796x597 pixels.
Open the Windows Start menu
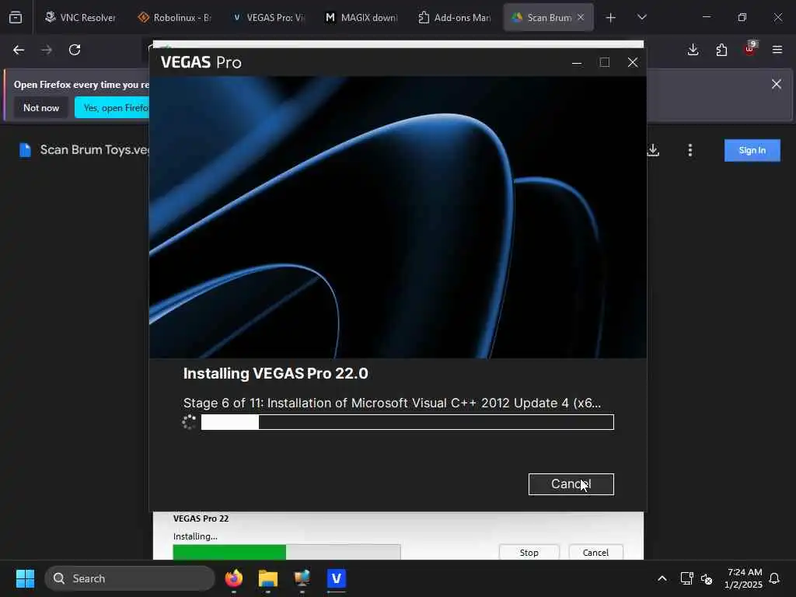tap(25, 578)
